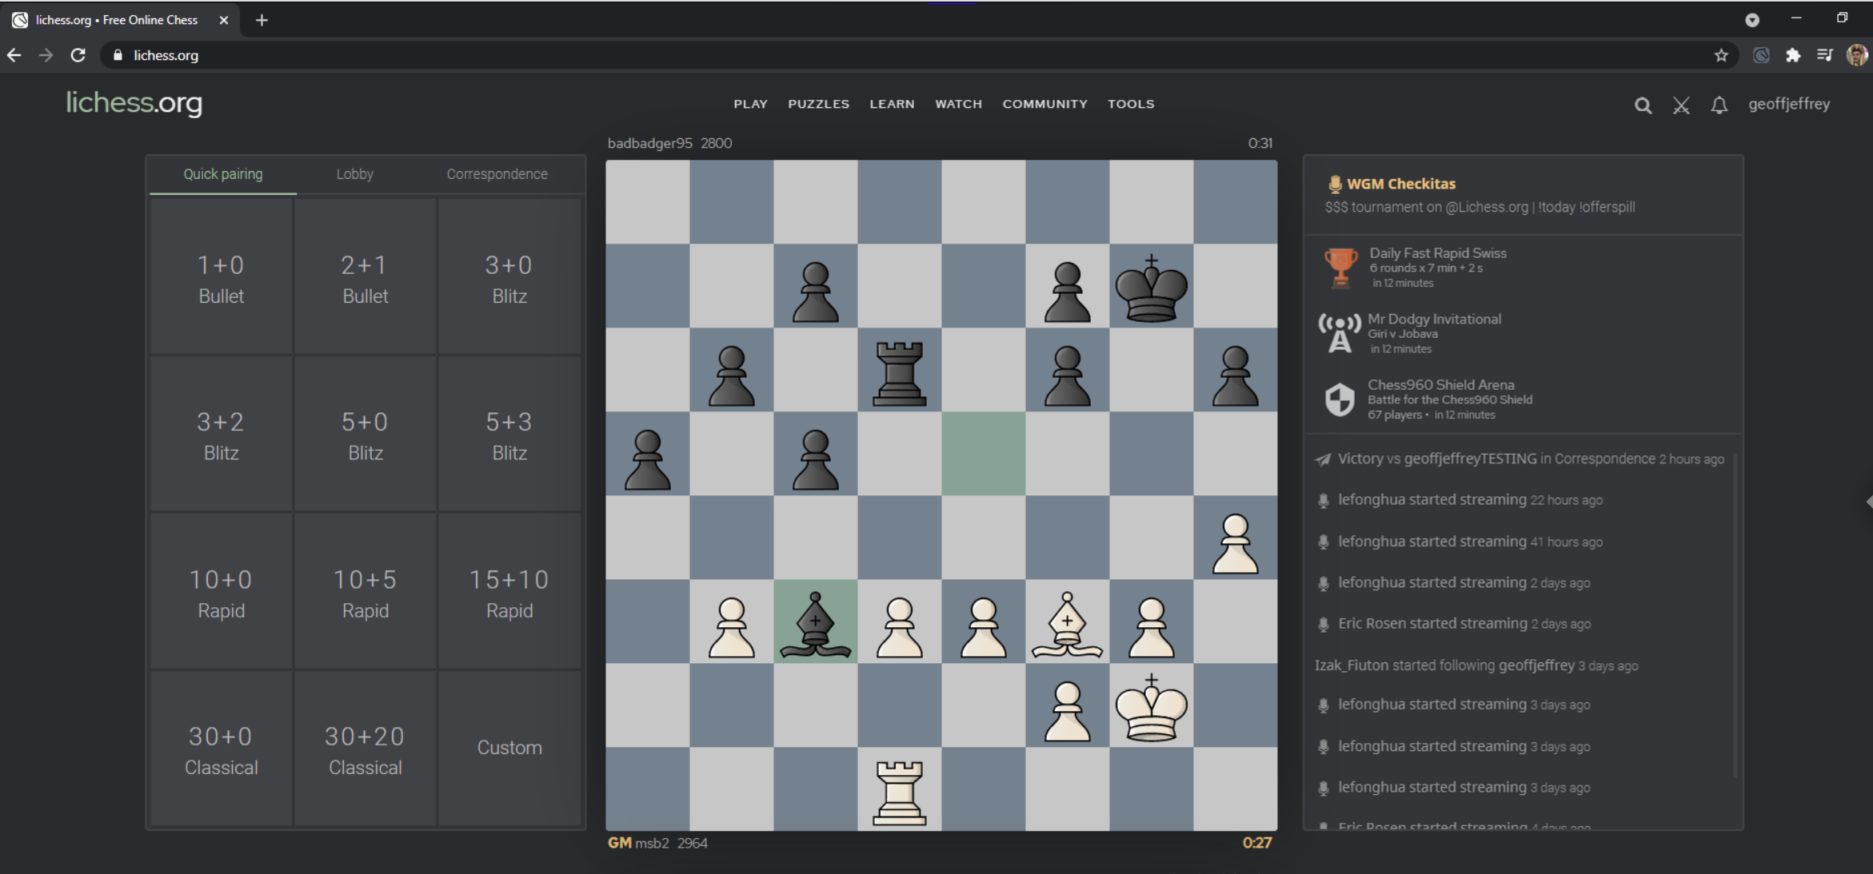The width and height of the screenshot is (1873, 874).
Task: Open the PUZZLES menu
Action: (818, 104)
